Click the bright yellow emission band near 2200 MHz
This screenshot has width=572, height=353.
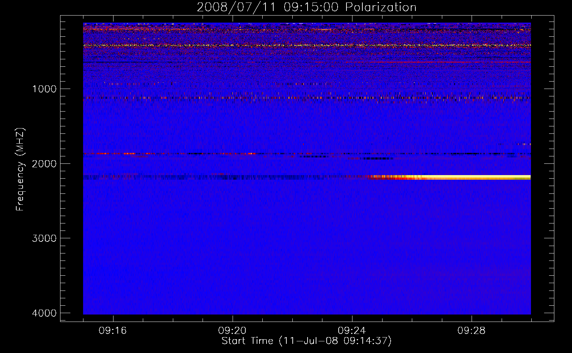(x=449, y=177)
